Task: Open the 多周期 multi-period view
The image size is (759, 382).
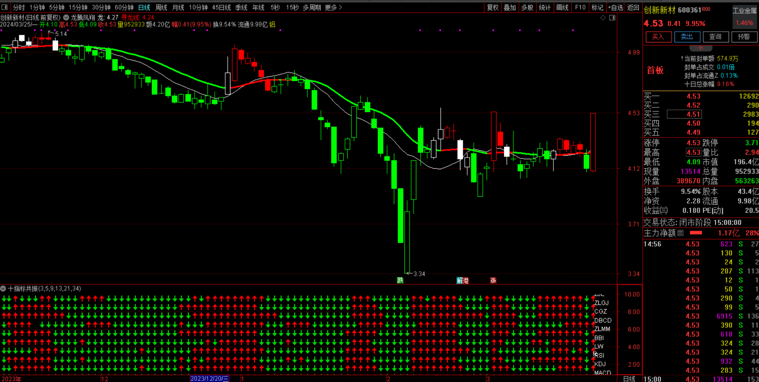Action: (x=312, y=7)
